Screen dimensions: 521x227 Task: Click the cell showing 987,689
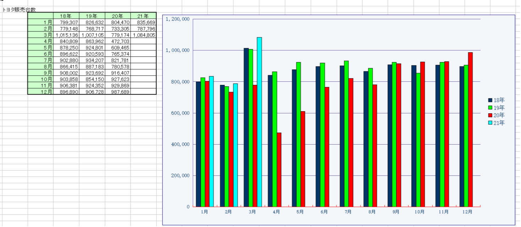[117, 92]
